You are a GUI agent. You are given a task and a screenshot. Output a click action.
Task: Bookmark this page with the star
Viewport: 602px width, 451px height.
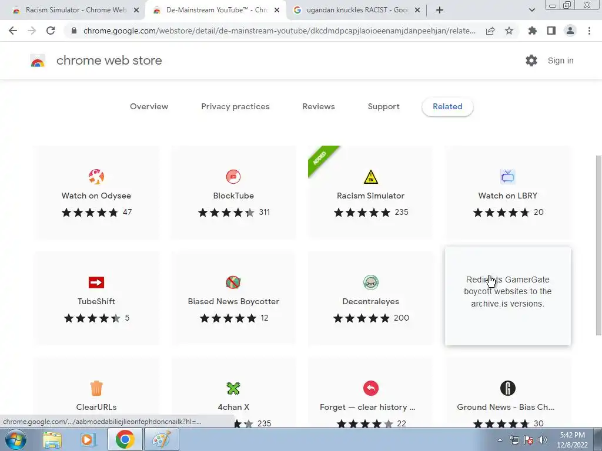(509, 31)
